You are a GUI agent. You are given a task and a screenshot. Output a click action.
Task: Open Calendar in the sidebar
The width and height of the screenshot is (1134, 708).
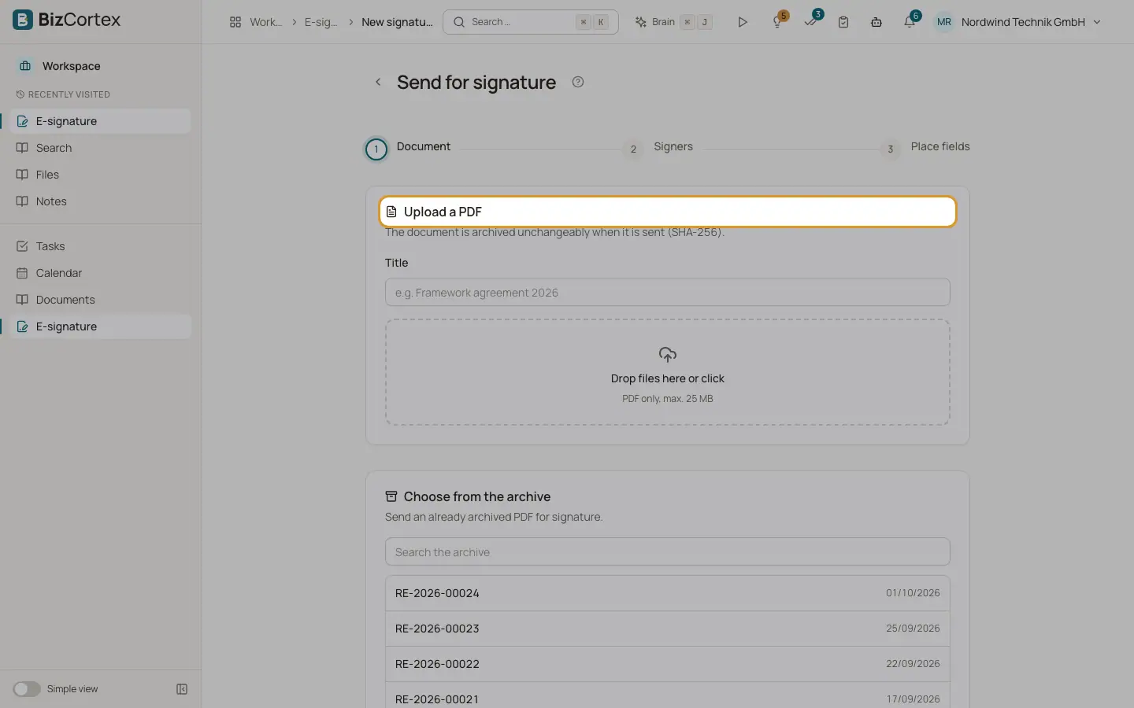(101, 273)
